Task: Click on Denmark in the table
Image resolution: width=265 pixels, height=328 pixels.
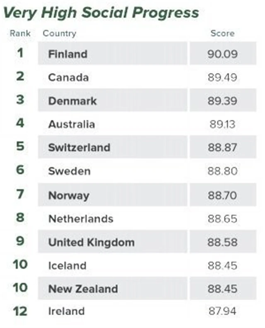Action: pyautogui.click(x=72, y=101)
